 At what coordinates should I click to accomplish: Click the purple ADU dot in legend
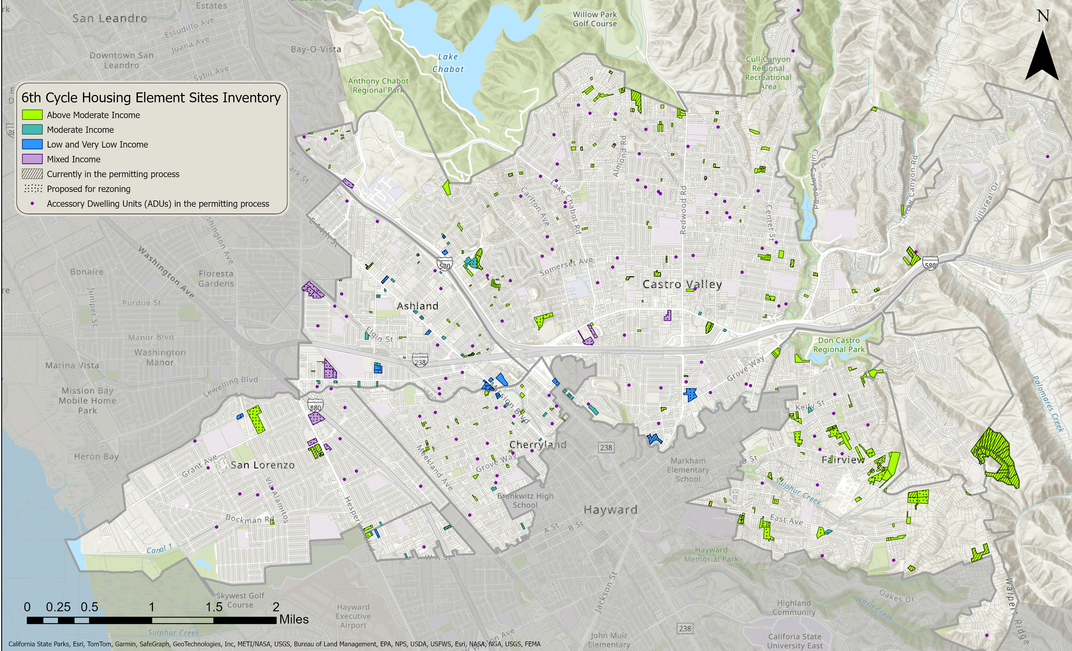pos(32,204)
